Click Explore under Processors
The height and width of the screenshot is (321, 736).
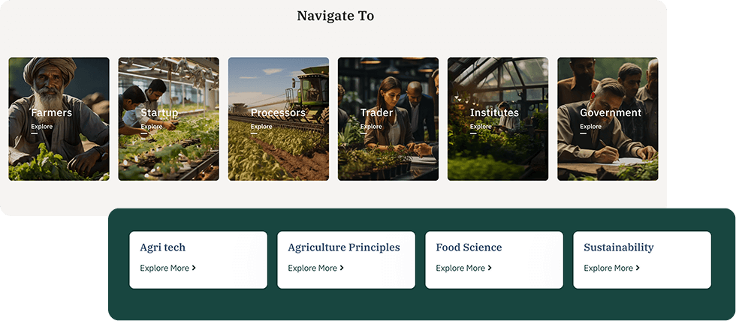[x=261, y=127]
